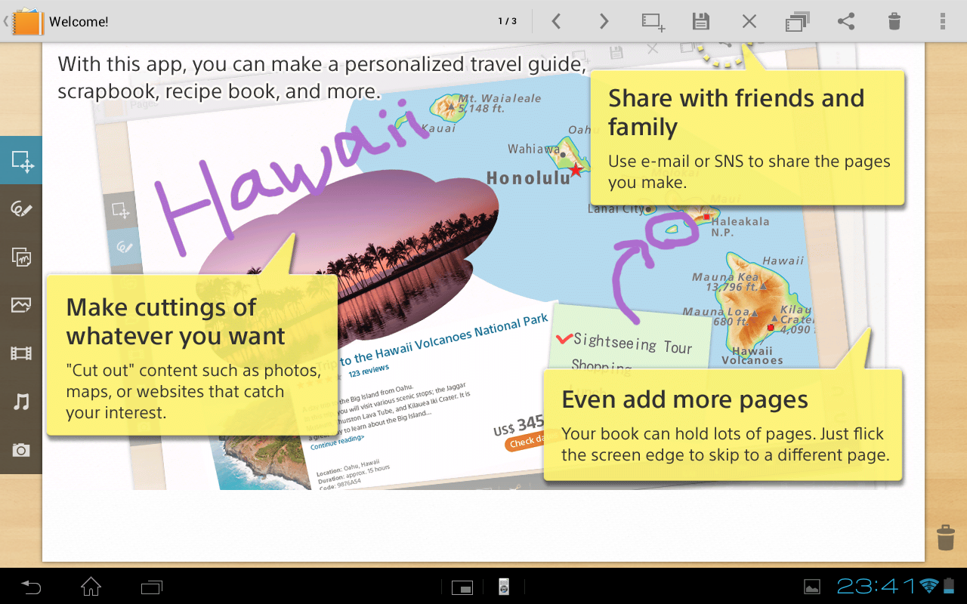Open the screenshot notification picture icon
967x604 pixels.
812,587
